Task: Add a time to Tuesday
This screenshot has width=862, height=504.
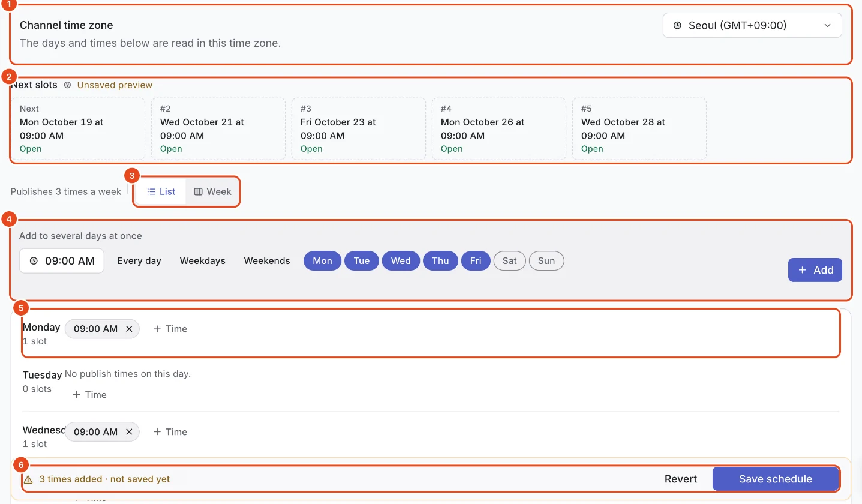Action: pyautogui.click(x=89, y=395)
